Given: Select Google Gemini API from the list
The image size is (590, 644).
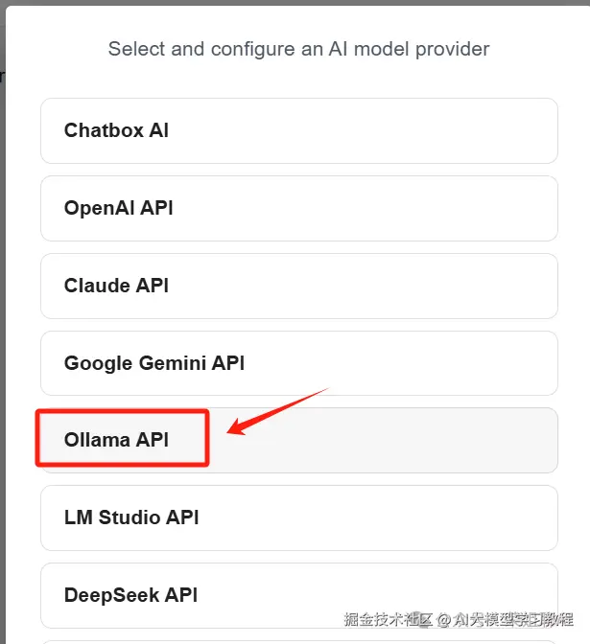Looking at the screenshot, I should (298, 363).
